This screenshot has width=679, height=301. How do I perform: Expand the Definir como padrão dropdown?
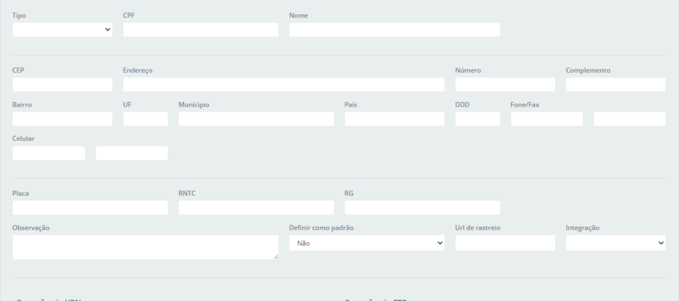tap(367, 243)
